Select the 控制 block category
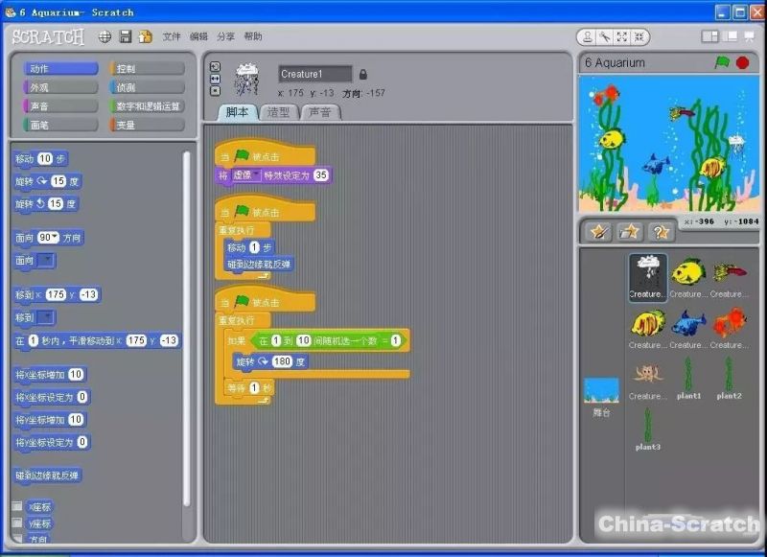The height and width of the screenshot is (557, 767). 147,69
